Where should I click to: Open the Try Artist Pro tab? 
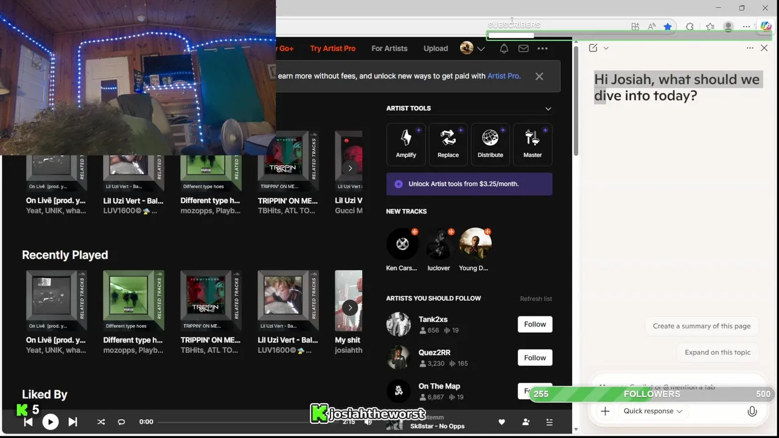point(332,49)
